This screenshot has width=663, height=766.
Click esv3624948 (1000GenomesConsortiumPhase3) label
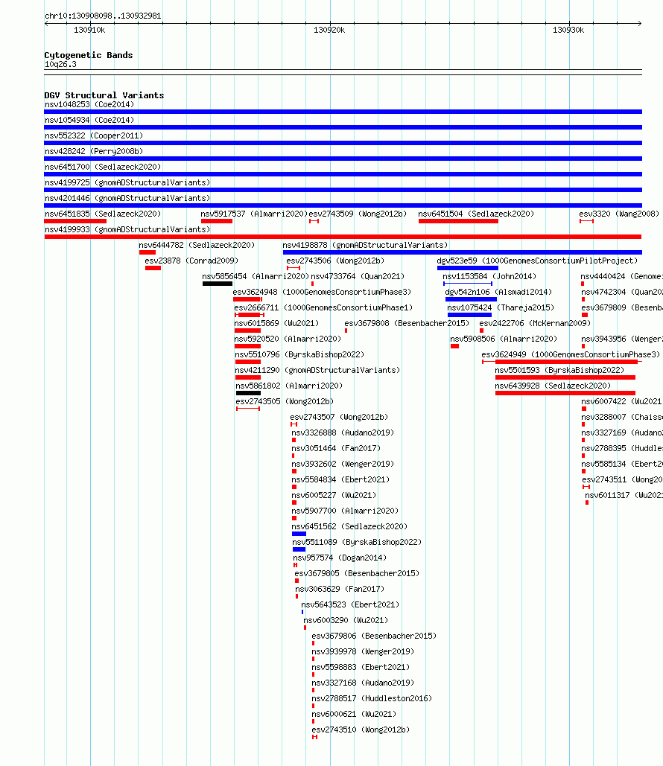323,292
